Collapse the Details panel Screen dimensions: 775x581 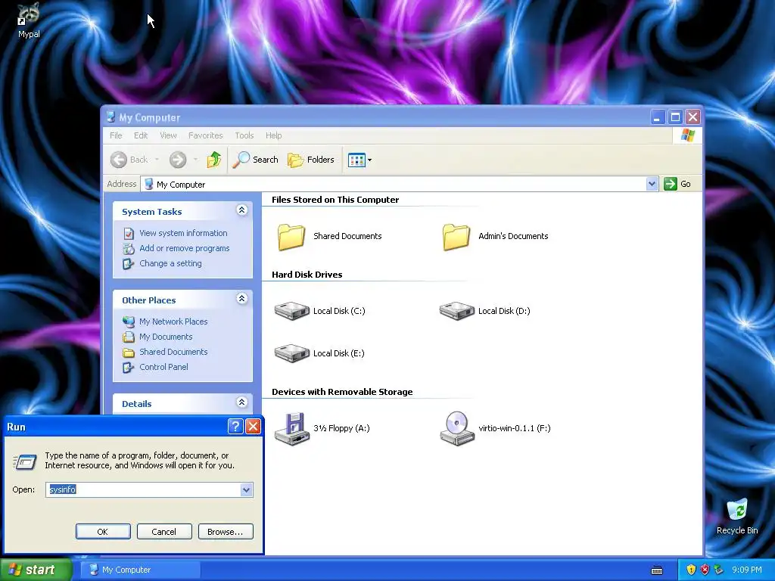(241, 402)
